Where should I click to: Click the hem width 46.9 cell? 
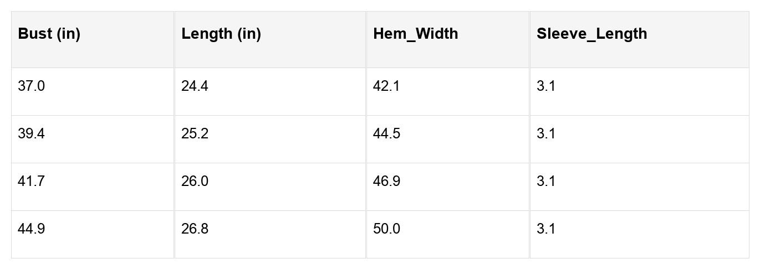click(386, 182)
